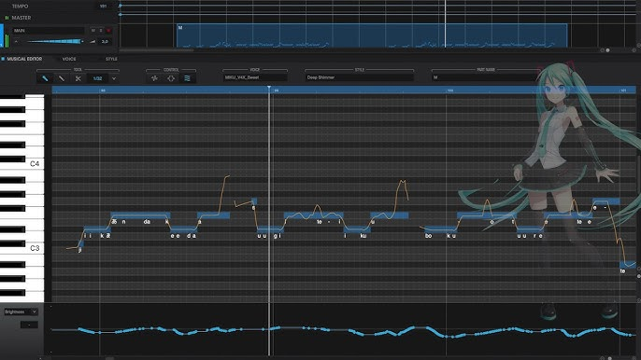This screenshot has width=641, height=360.
Task: Arm record on the MAIN track
Action: (108, 30)
